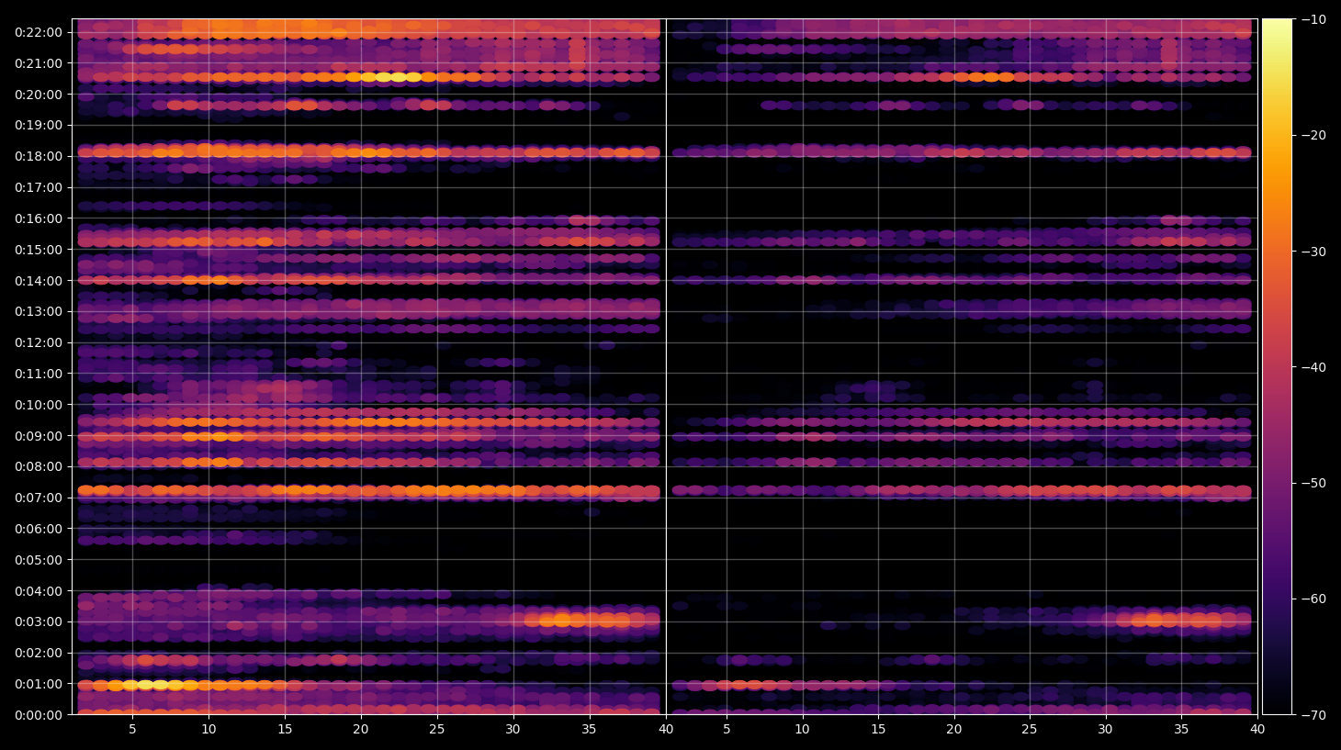This screenshot has height=750, width=1341.
Task: Click the 0:14:00 time axis label
Action: point(39,281)
